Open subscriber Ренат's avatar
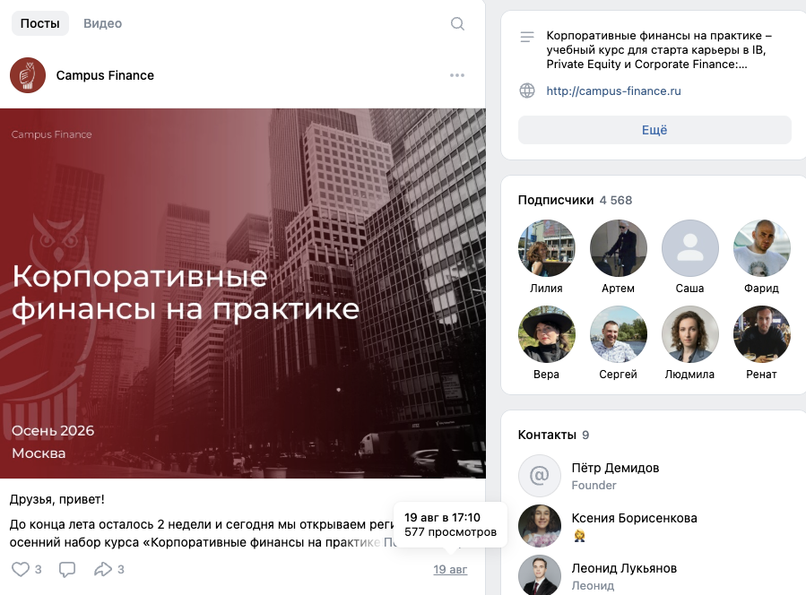 pos(761,334)
